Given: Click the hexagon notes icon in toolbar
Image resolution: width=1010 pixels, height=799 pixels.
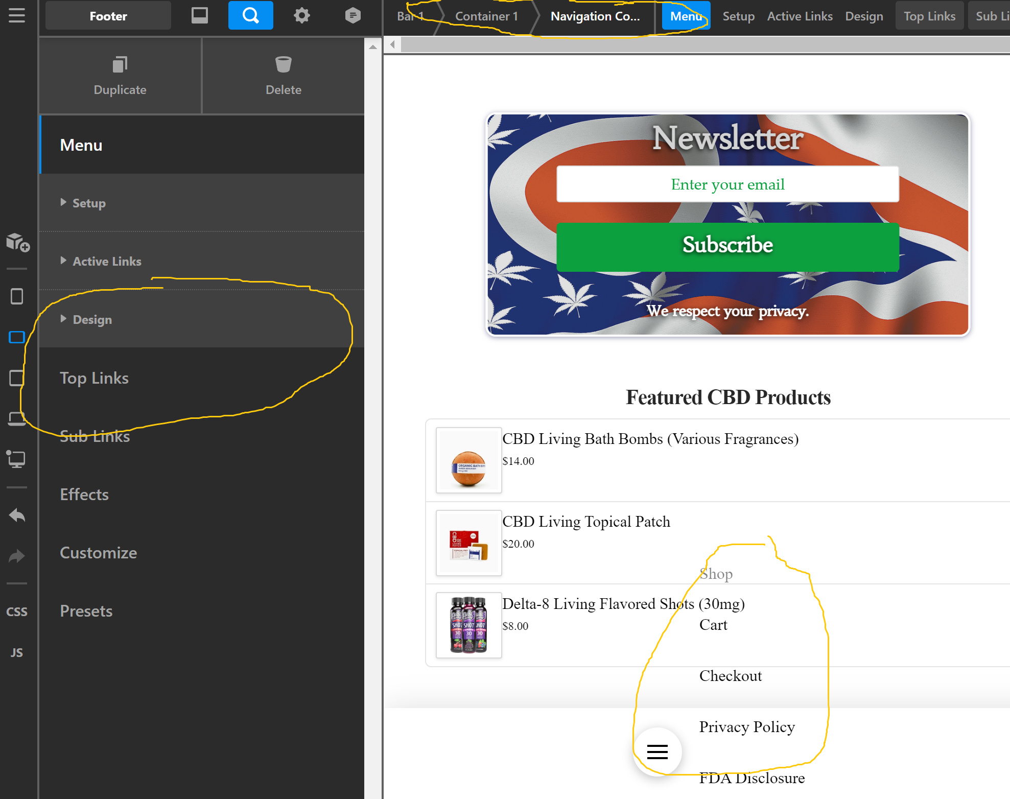Looking at the screenshot, I should coord(353,15).
